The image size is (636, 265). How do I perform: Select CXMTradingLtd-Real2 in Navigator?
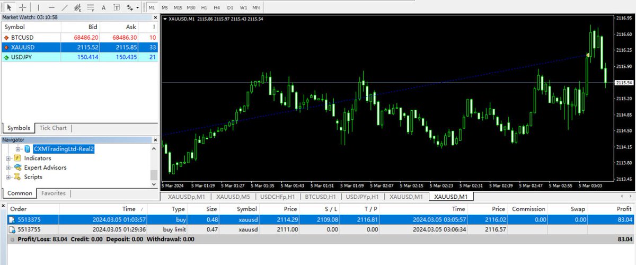point(64,149)
